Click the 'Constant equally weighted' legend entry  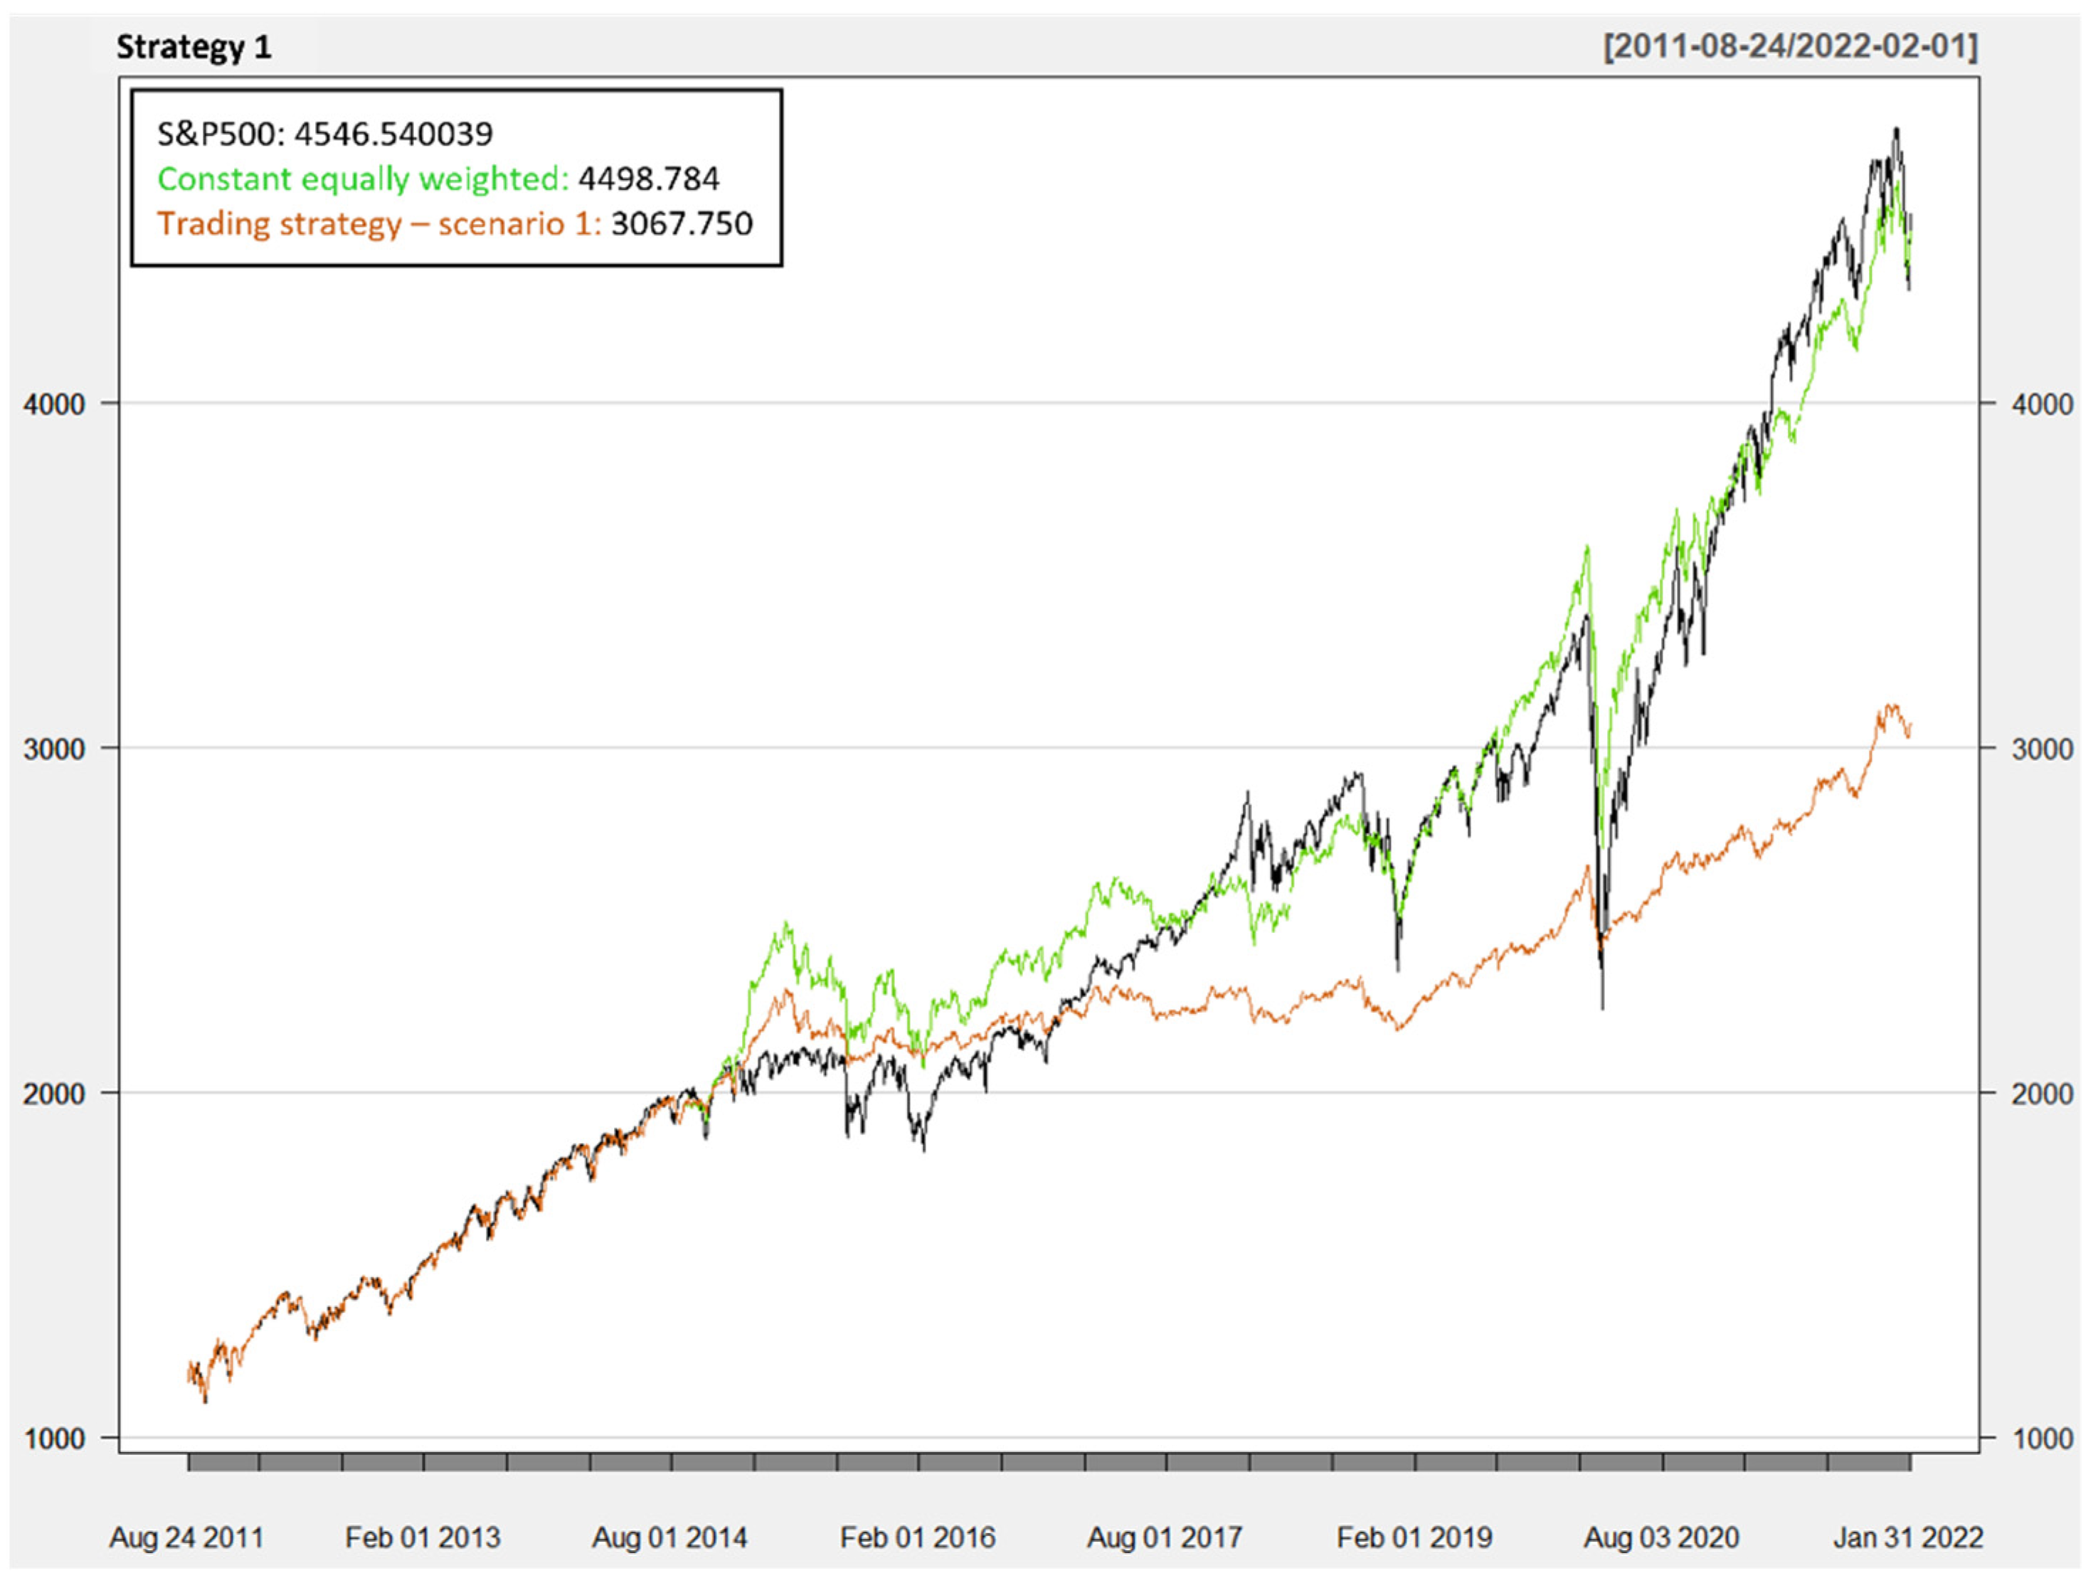click(438, 178)
